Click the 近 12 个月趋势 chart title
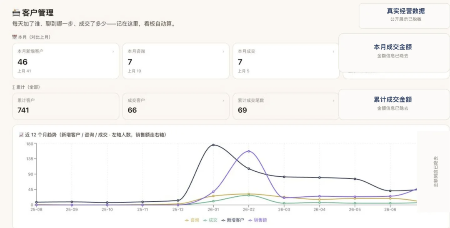The image size is (450, 228). coord(95,135)
